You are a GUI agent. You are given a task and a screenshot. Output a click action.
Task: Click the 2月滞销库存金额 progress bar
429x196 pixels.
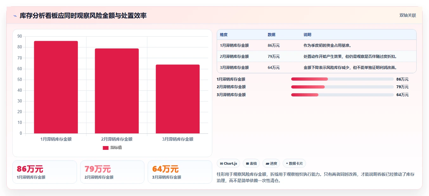coord(342,87)
